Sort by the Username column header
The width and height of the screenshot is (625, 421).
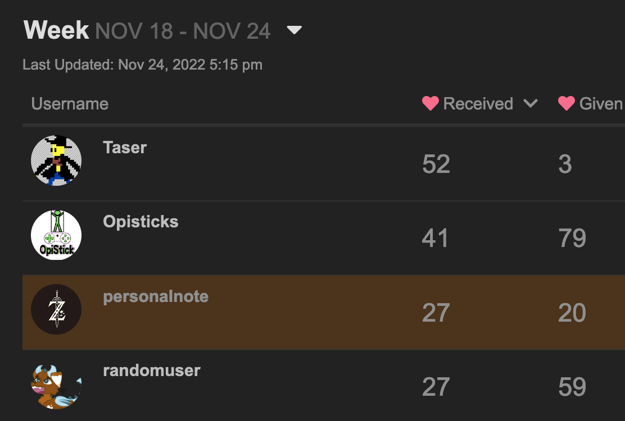tap(70, 104)
